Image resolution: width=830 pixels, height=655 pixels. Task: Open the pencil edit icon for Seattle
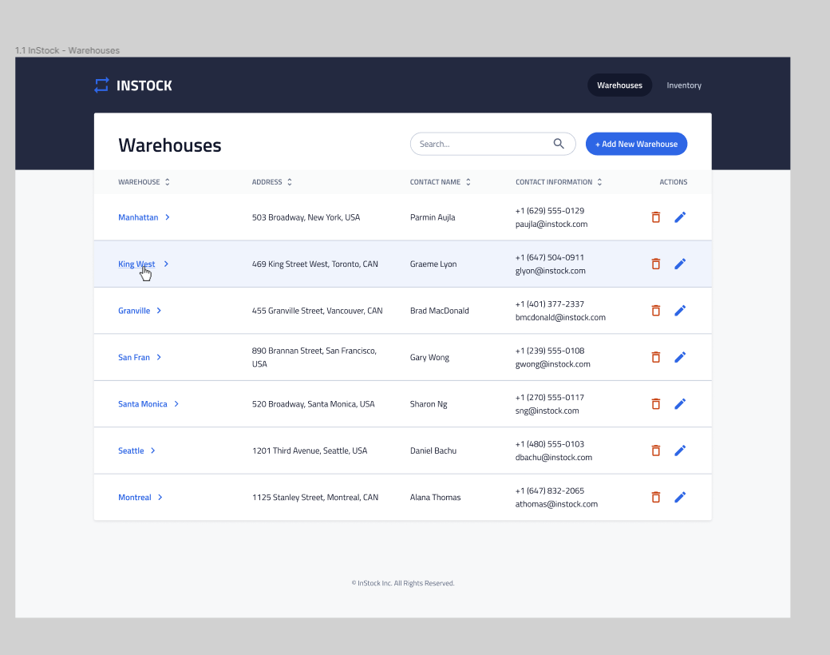tap(680, 450)
